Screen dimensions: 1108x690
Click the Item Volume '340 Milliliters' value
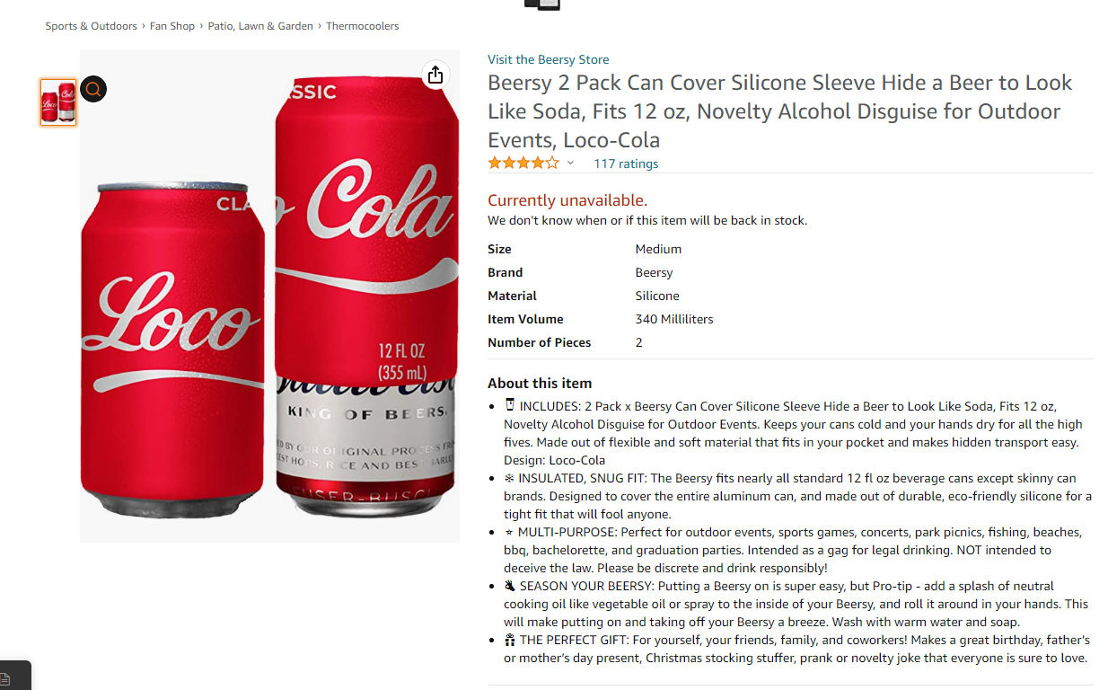tap(674, 319)
